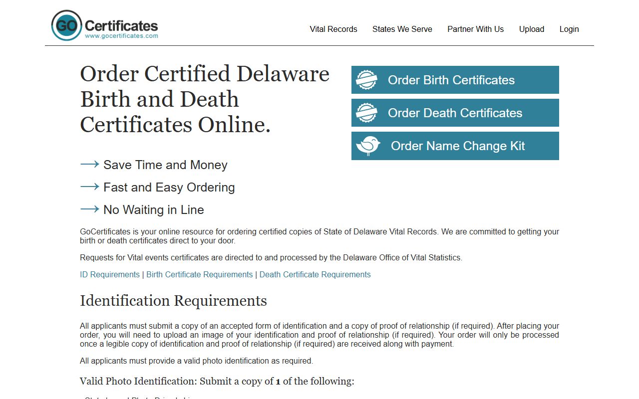Click the Order Name Change Kit button
The height and width of the screenshot is (399, 639).
point(455,146)
